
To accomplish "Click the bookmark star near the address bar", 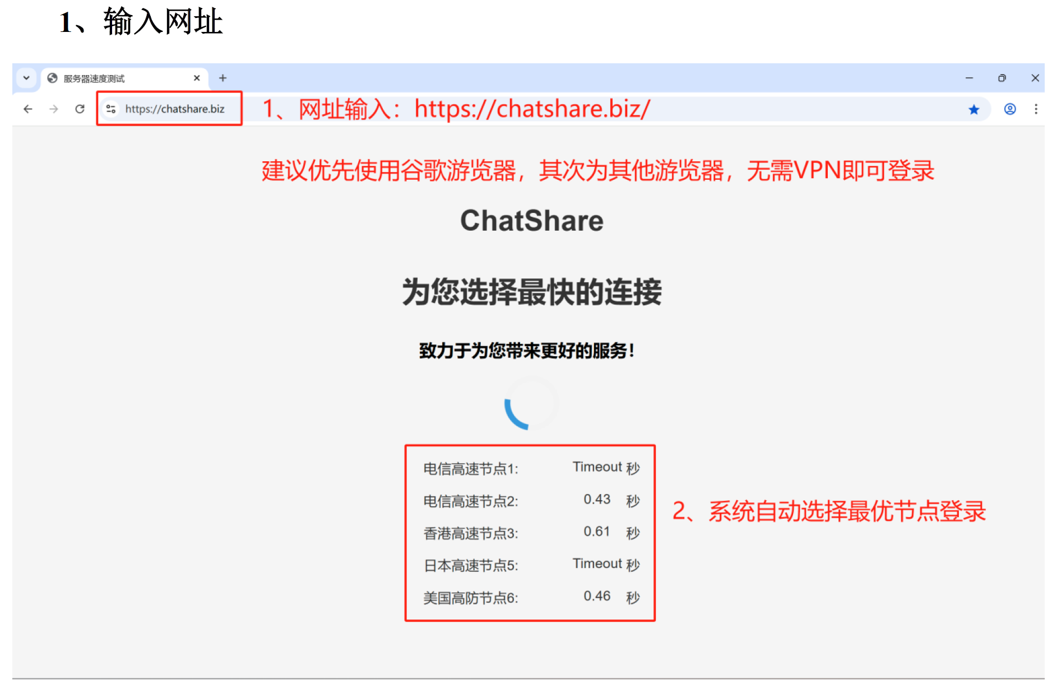I will point(974,109).
